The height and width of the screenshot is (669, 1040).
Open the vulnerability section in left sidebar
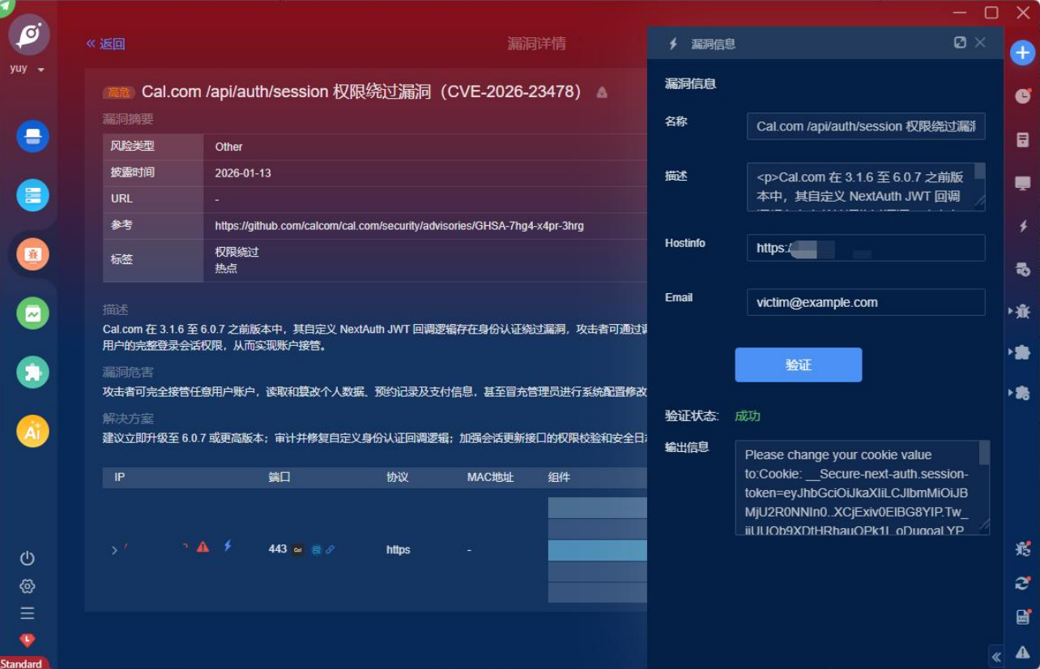pyautogui.click(x=33, y=254)
